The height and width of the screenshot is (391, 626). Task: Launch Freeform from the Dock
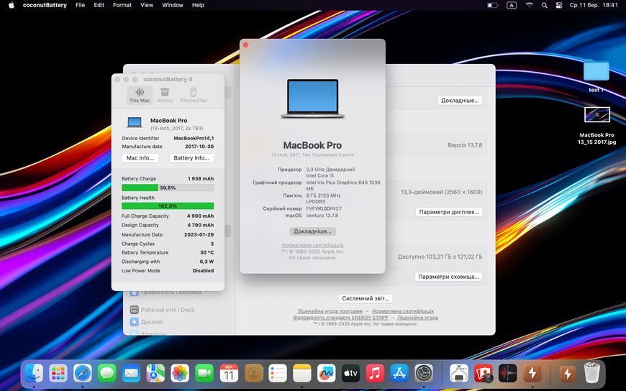[x=327, y=374]
